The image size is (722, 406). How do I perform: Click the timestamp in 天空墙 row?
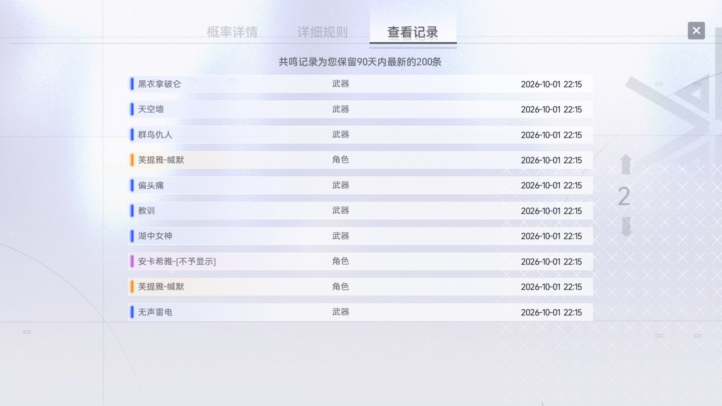pos(551,109)
